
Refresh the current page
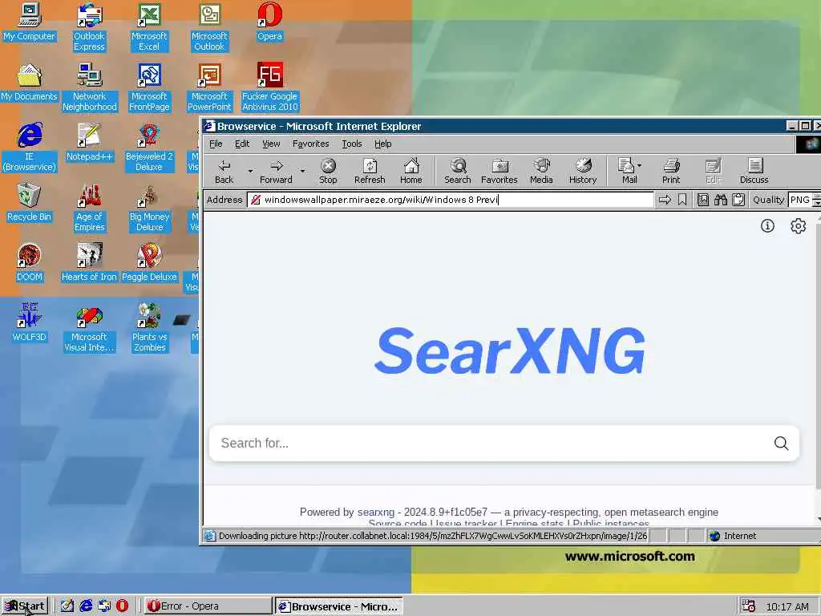tap(370, 172)
